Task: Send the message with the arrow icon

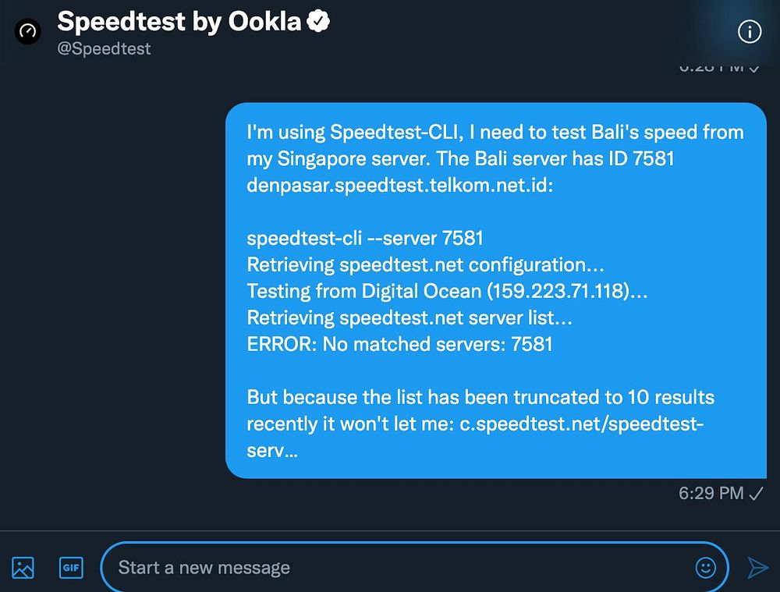Action: [x=757, y=567]
